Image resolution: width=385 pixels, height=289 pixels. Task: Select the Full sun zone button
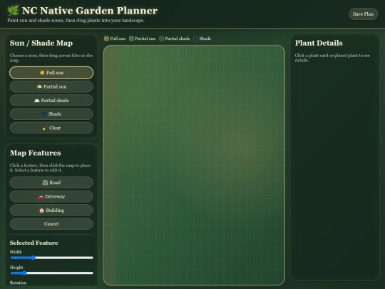pos(51,73)
